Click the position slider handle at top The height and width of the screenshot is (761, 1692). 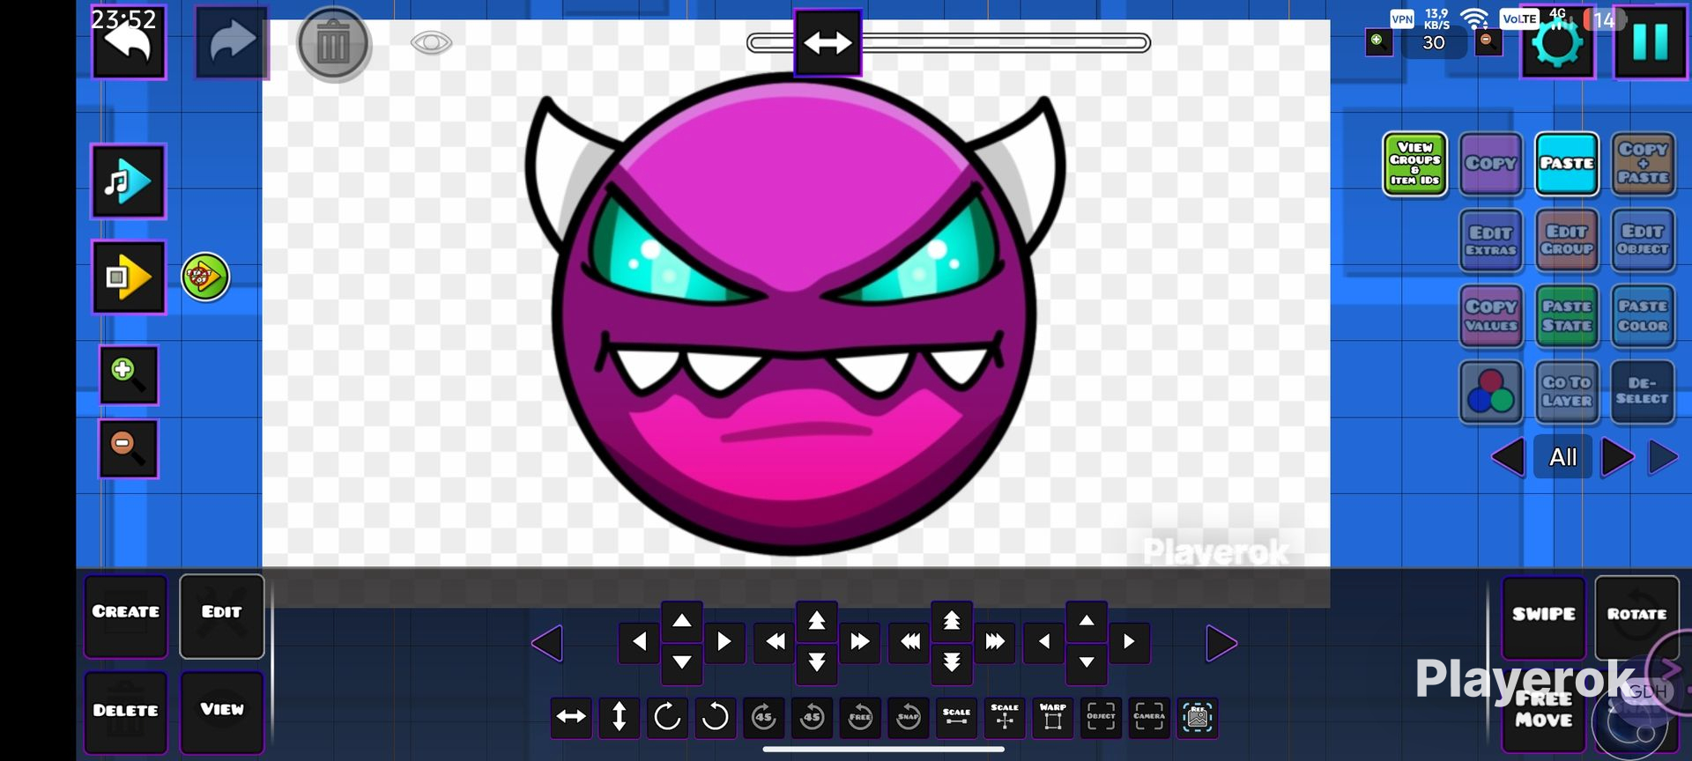827,42
